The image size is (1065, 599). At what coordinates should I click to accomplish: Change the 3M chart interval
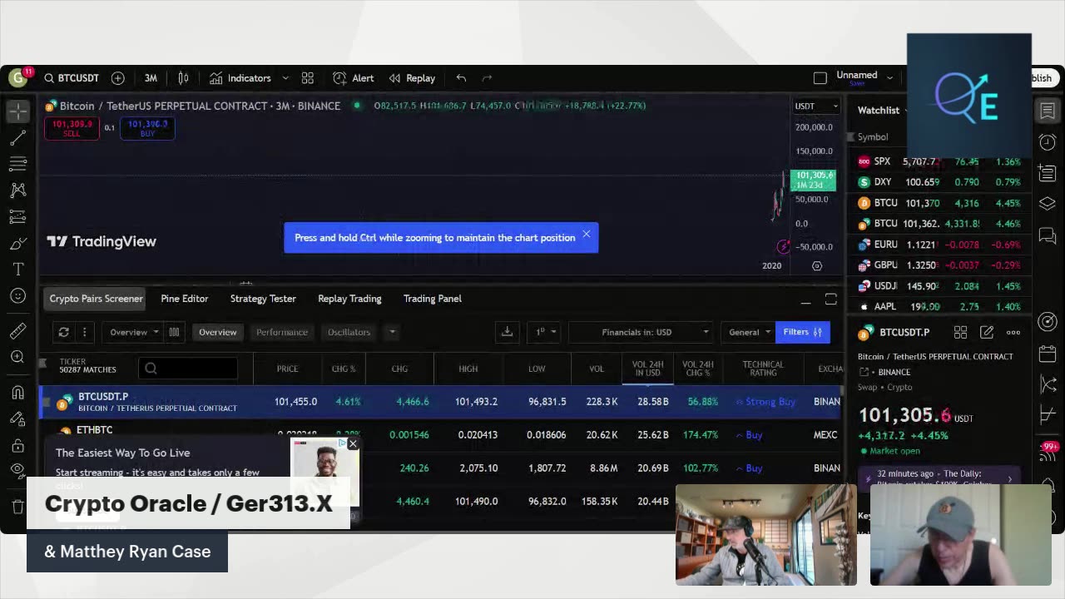click(x=151, y=78)
